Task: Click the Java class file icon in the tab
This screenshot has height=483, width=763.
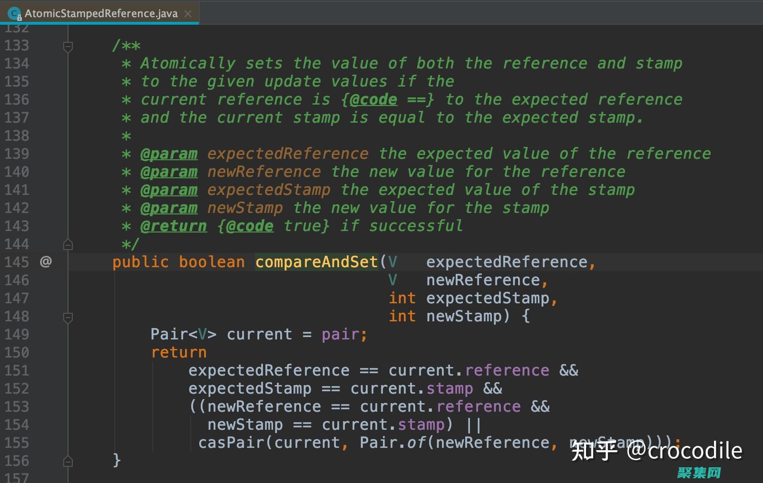Action: click(14, 13)
